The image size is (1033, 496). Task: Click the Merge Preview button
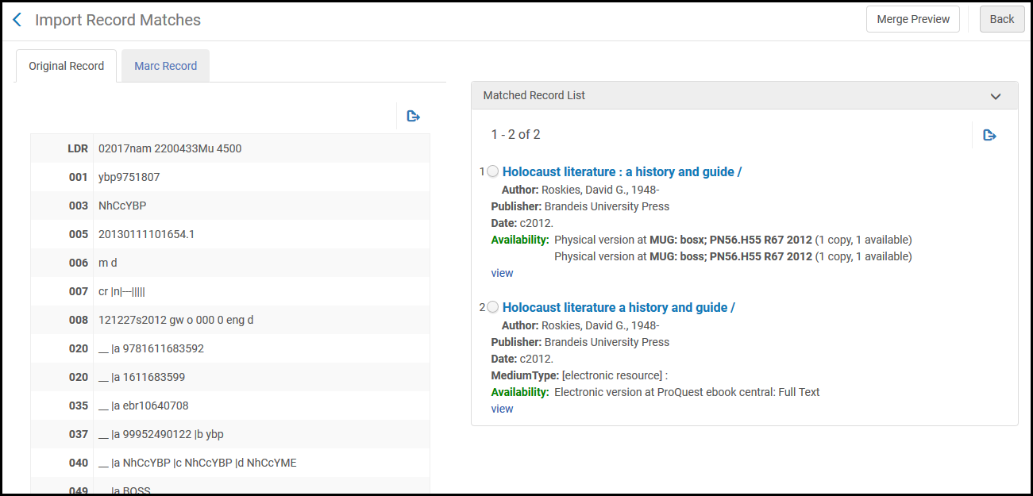(913, 19)
